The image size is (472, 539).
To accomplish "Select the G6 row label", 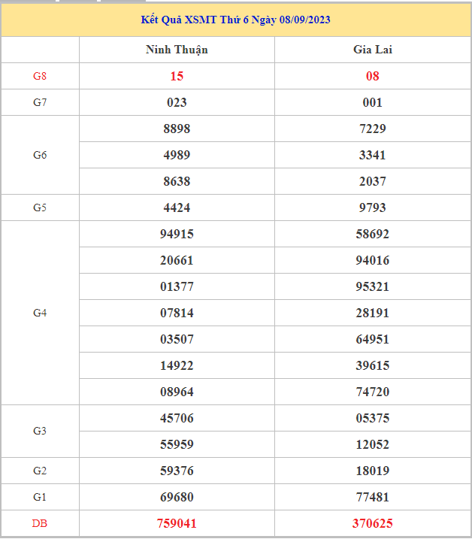I will pos(40,155).
